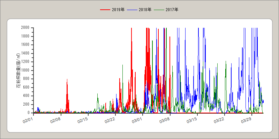Screen dimensions: 279x139
Task: Click the 1600 y-axis value
Action: click(25, 45)
